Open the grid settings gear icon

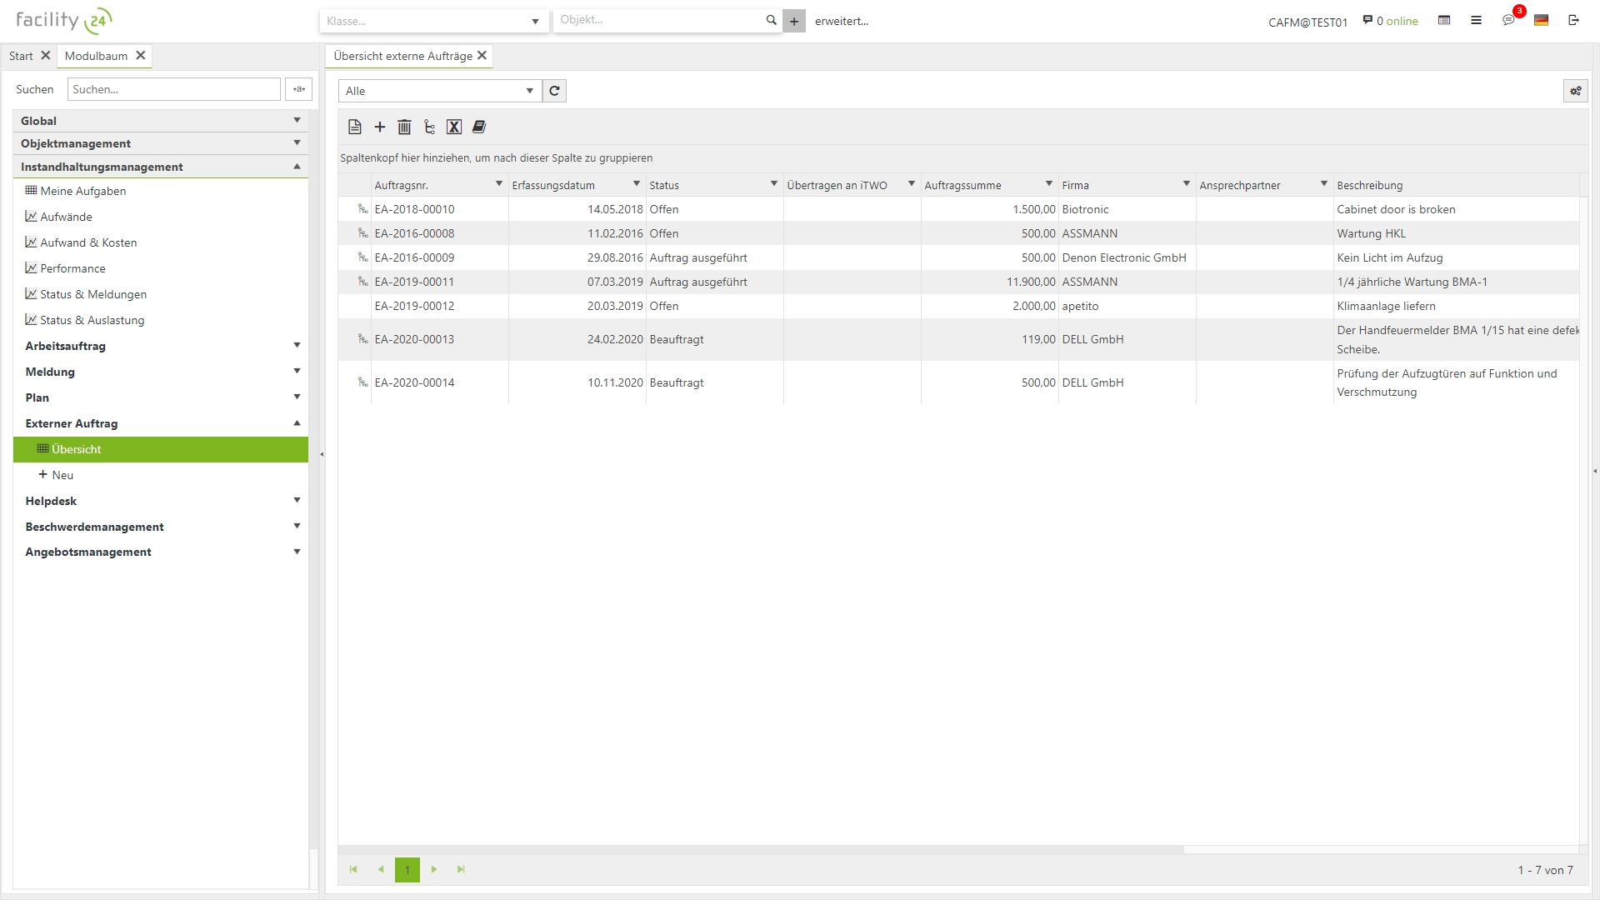point(1575,91)
